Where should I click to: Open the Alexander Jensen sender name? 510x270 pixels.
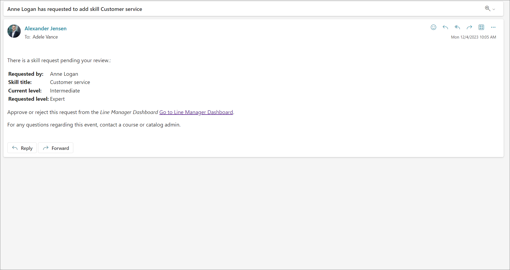(x=45, y=28)
